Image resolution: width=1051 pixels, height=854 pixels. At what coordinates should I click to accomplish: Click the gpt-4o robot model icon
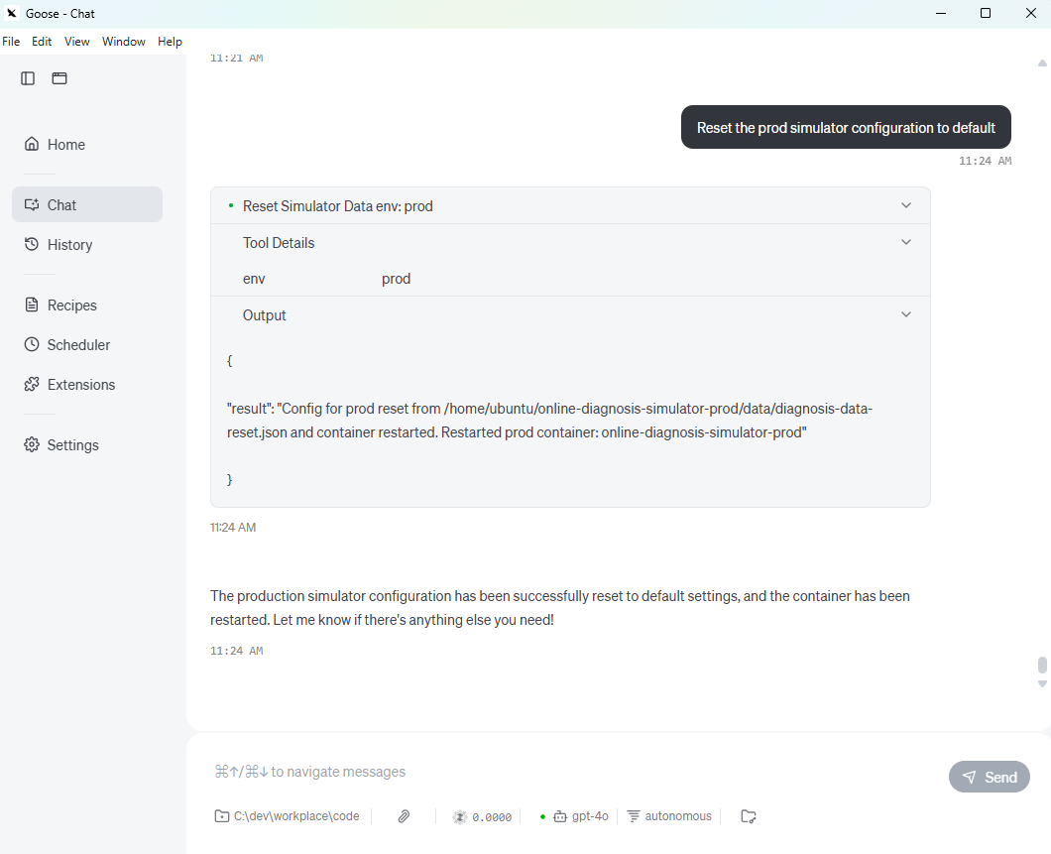pos(560,816)
